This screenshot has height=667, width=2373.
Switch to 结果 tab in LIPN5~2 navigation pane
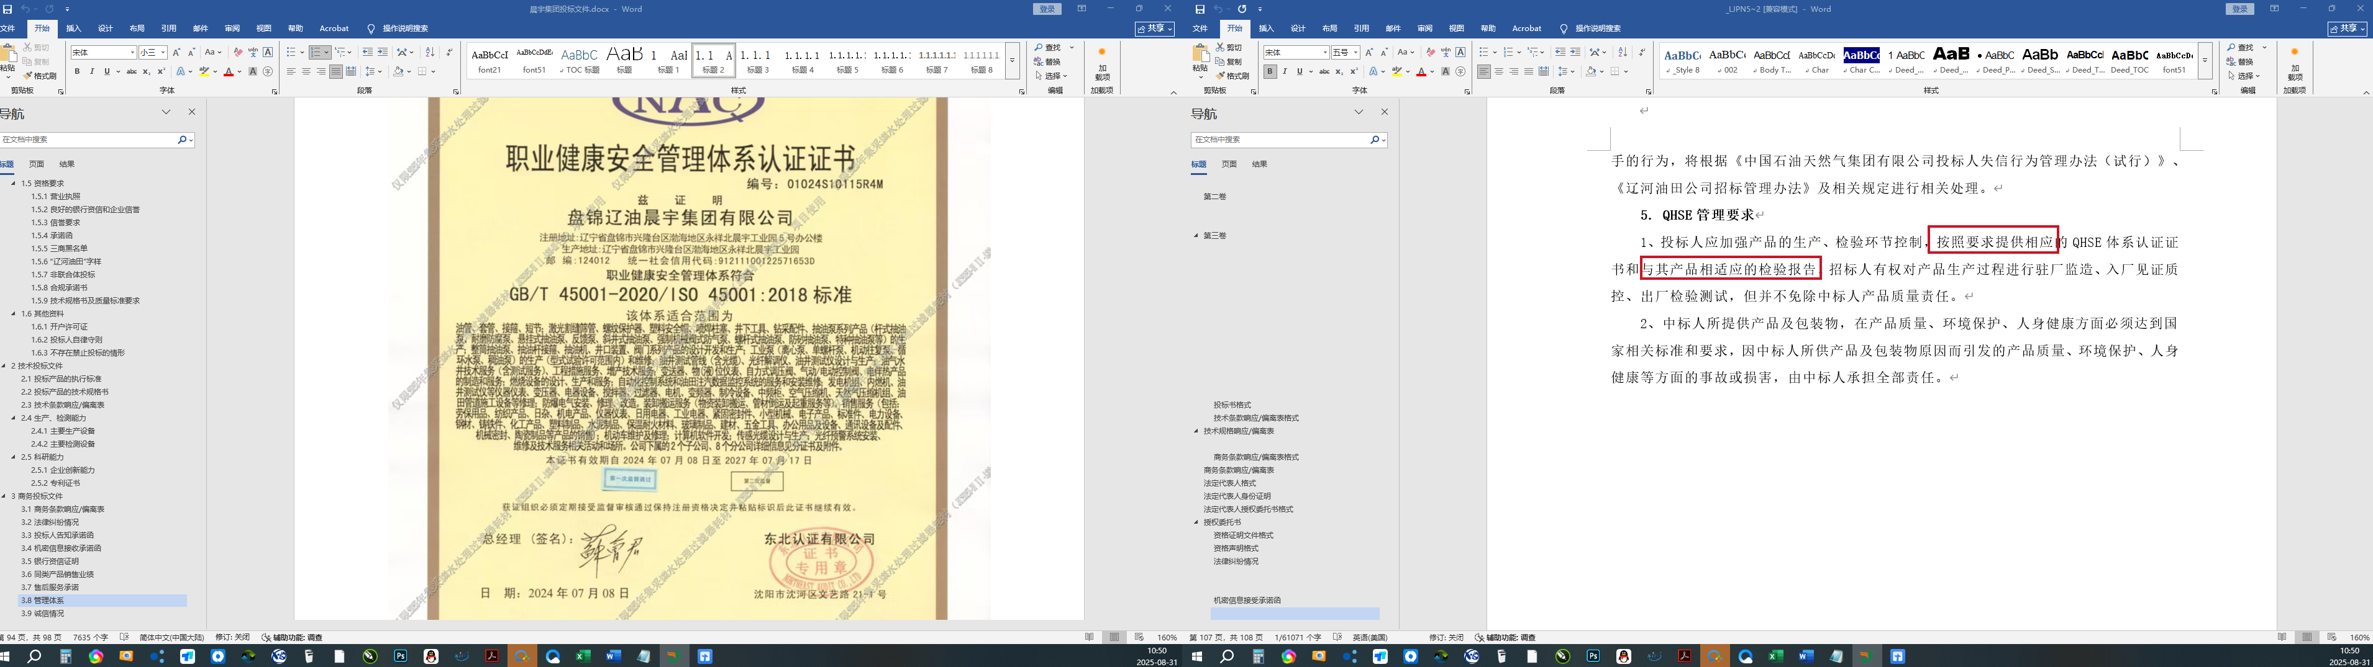[1259, 164]
